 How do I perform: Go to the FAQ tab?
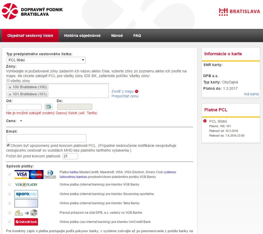(x=137, y=36)
